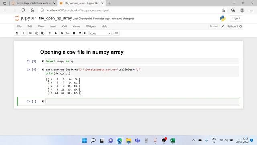Run cell In [4] with its run-cell icon
Screen dimensions: 257x145
43,70
